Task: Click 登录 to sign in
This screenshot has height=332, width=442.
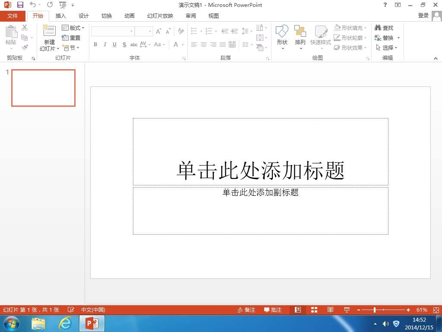Action: click(x=423, y=16)
